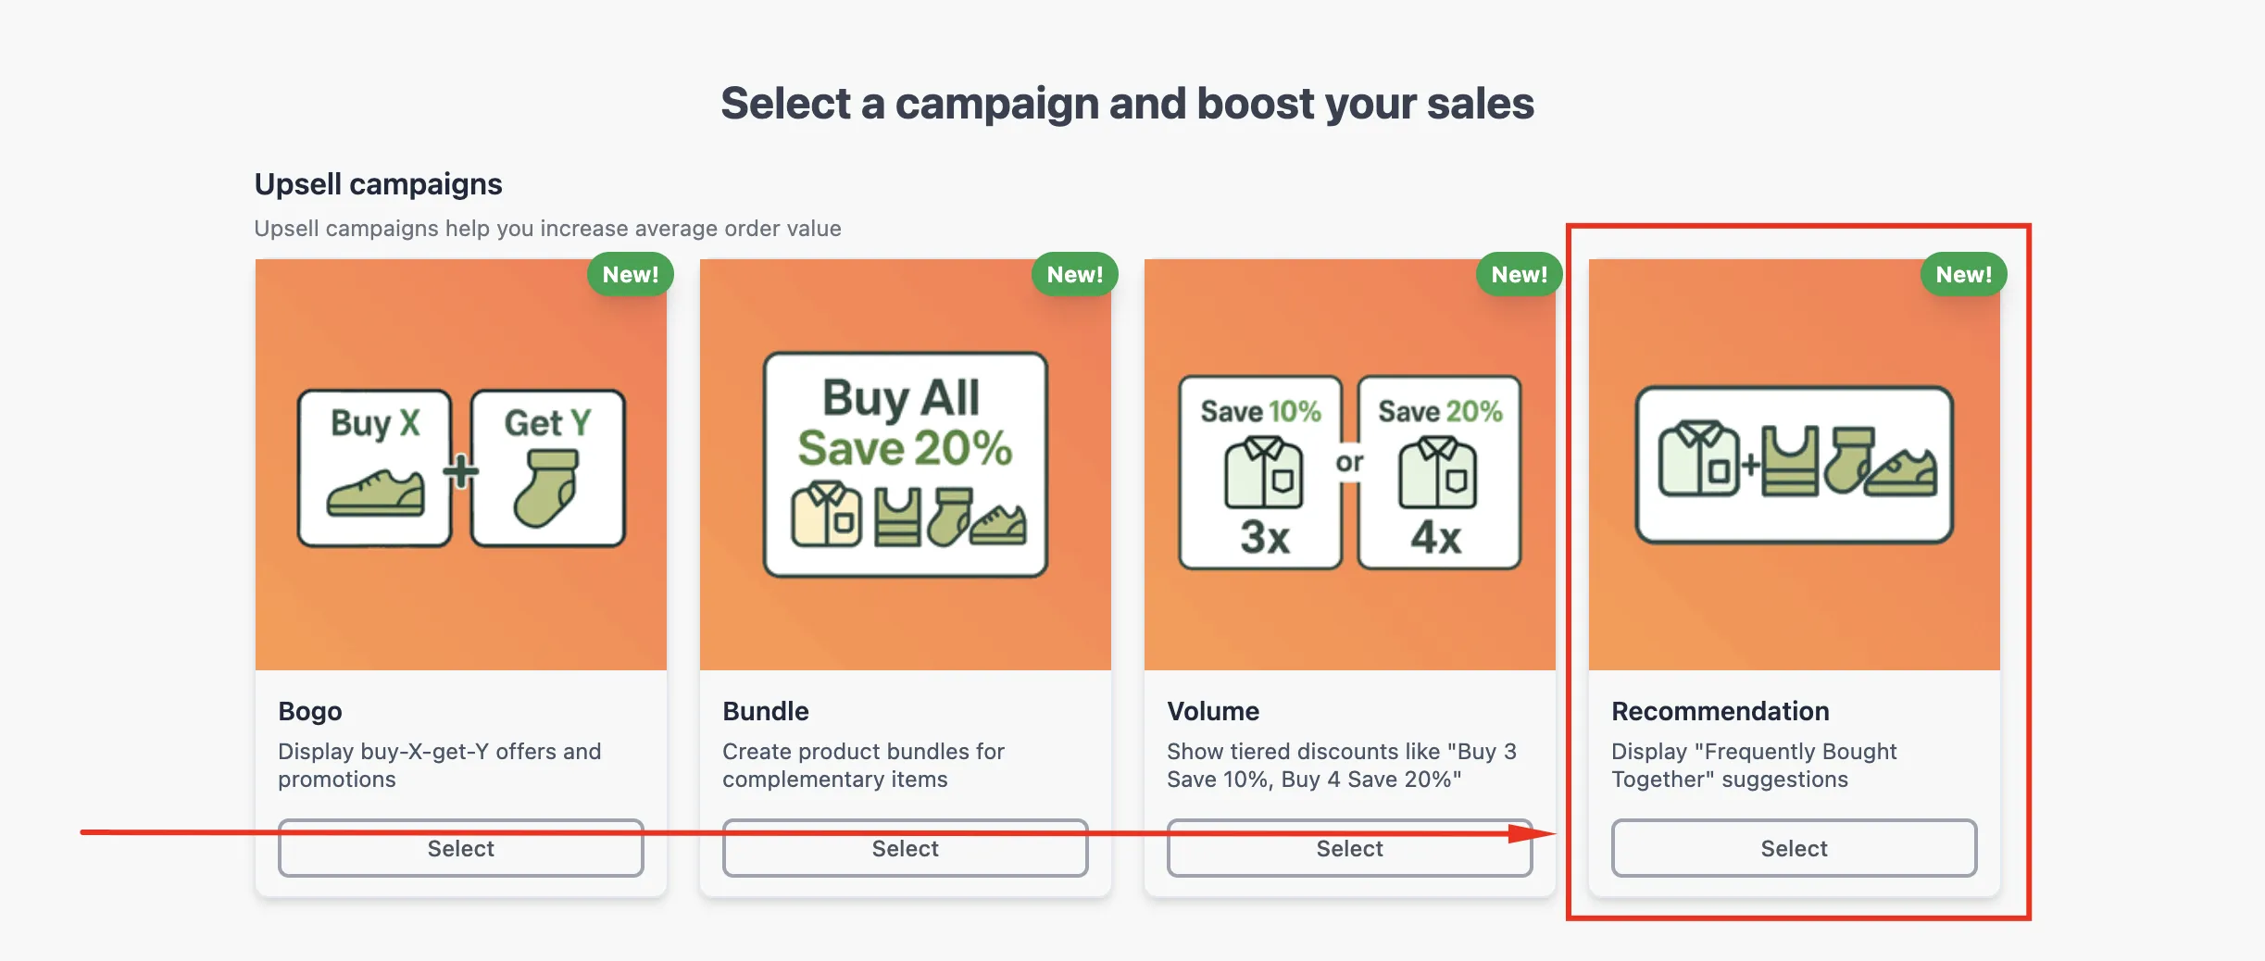The image size is (2265, 961).
Task: Click the New! badge on Bogo card
Action: [x=631, y=274]
